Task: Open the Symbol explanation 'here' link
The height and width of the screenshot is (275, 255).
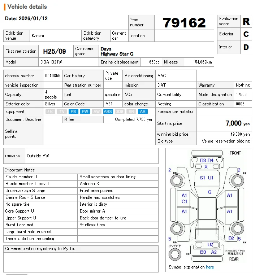Action: click(210, 267)
